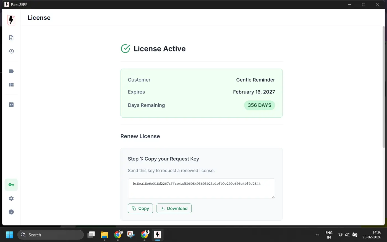Image resolution: width=387 pixels, height=242 pixels.
Task: Click 'Send this key to request' description text
Action: (171, 171)
